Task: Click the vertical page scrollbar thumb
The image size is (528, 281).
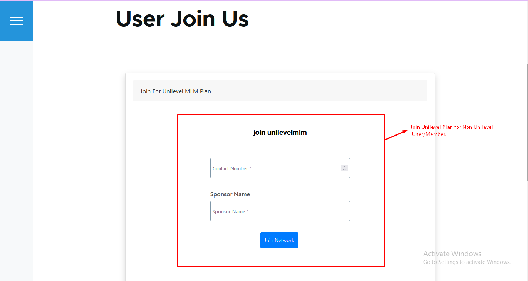Action: 527,122
